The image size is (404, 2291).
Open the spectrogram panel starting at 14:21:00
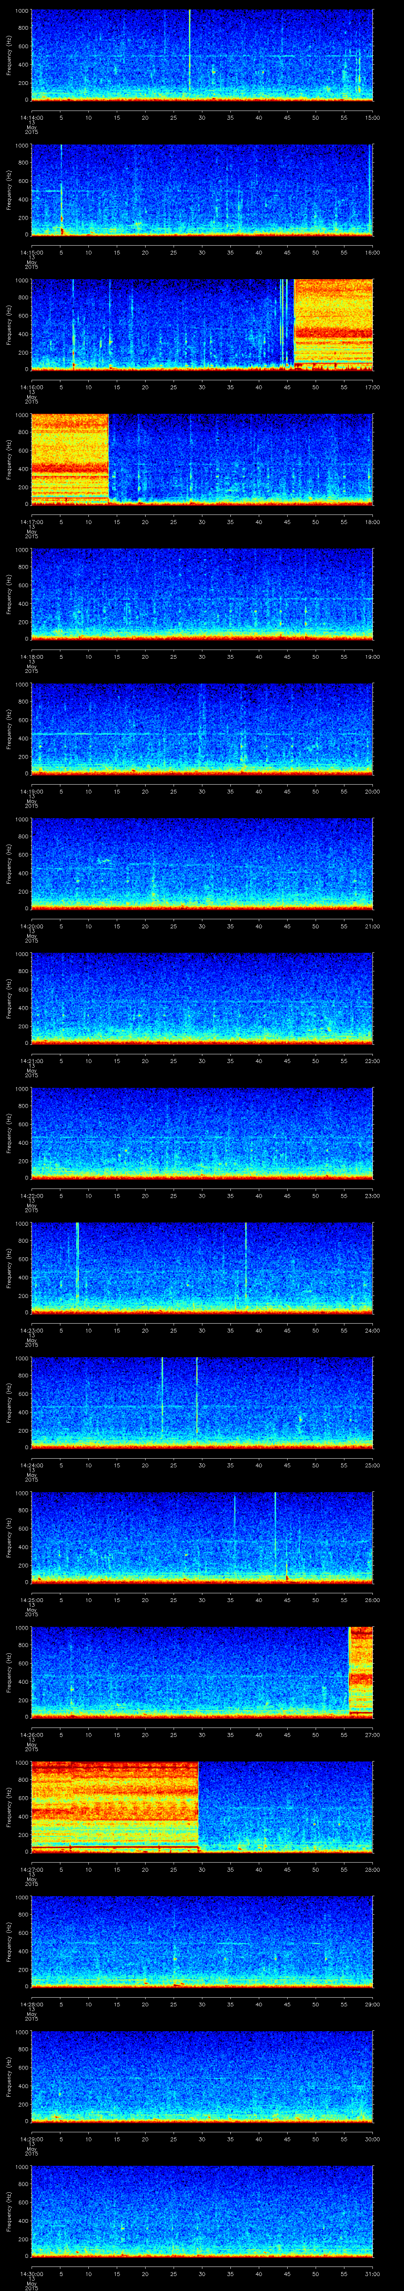202,999
